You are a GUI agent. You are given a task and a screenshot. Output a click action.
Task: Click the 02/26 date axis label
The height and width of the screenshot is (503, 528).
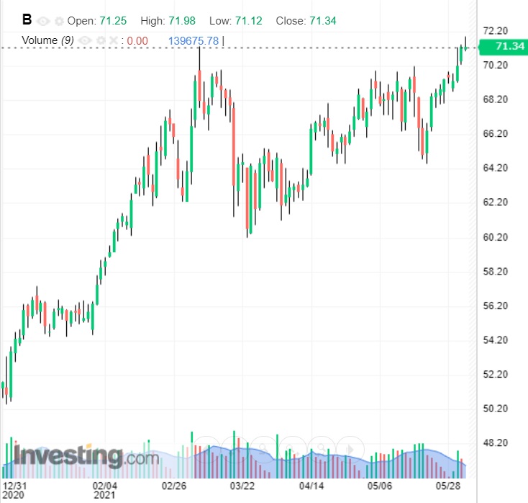pyautogui.click(x=174, y=486)
